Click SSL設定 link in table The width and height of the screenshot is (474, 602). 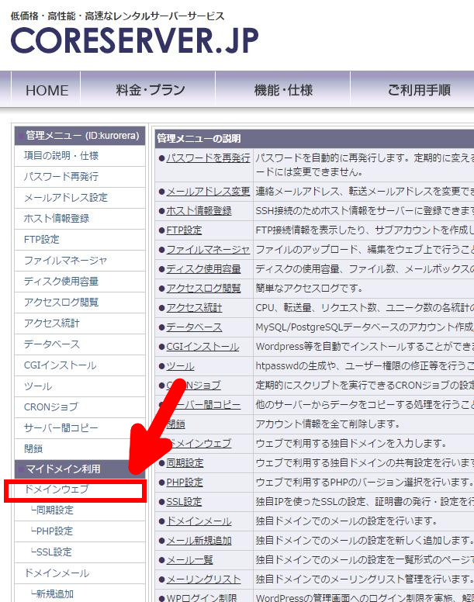184,502
